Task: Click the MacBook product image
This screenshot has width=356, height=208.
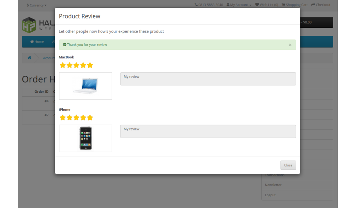Action: pyautogui.click(x=85, y=86)
